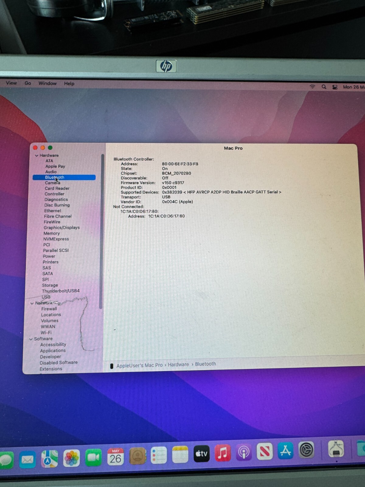
Task: Select the Bluetooth sidebar item
Action: coord(64,177)
